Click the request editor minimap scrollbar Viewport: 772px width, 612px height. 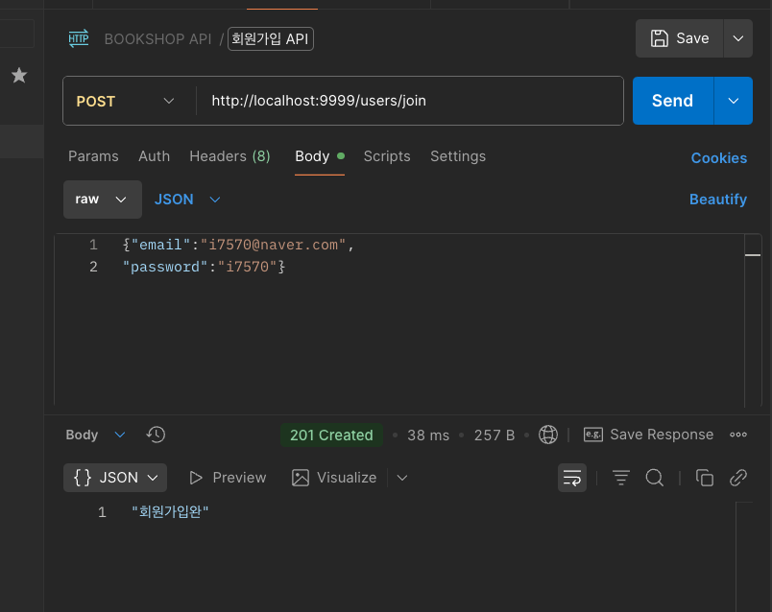click(753, 319)
